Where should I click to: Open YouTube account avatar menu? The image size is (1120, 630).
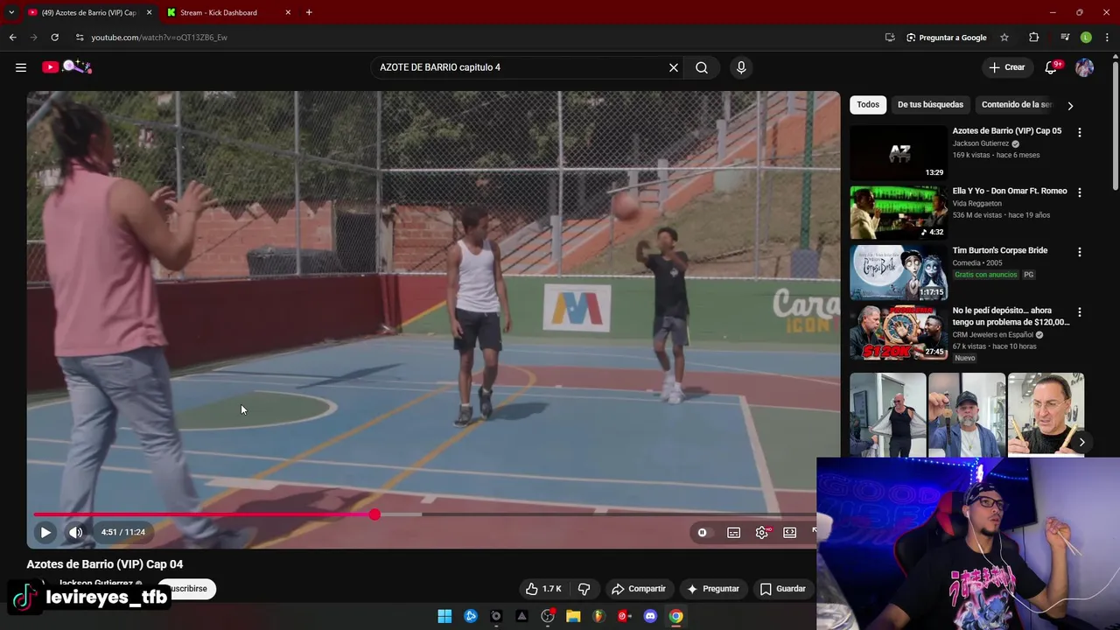pos(1085,67)
